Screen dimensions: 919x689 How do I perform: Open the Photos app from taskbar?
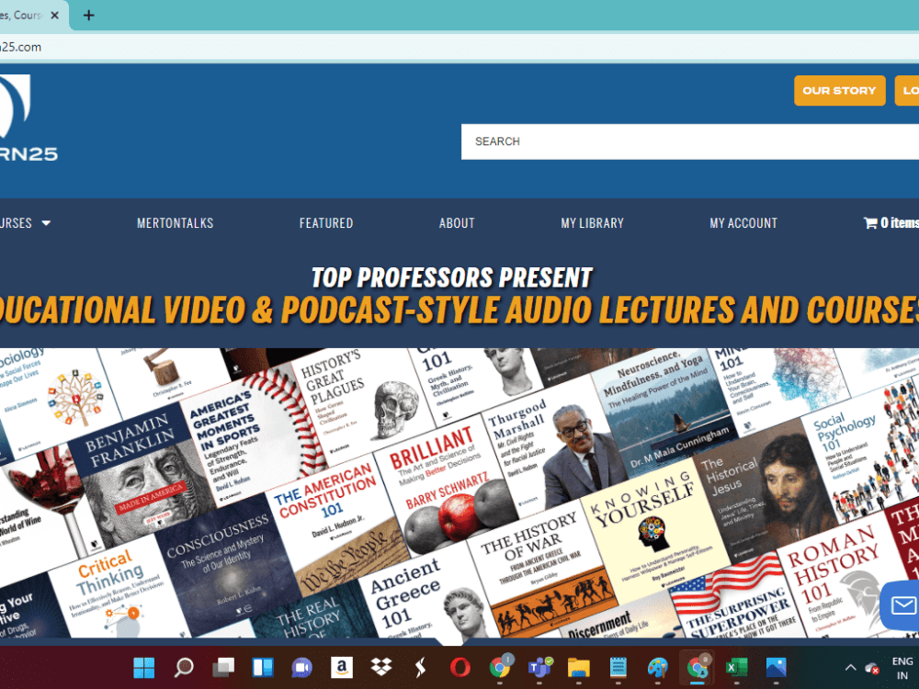point(776,667)
